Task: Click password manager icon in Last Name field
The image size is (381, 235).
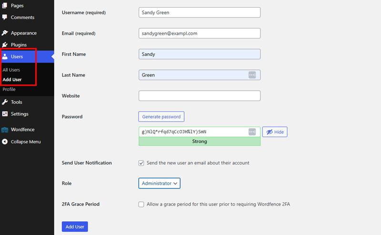Action: [252, 75]
